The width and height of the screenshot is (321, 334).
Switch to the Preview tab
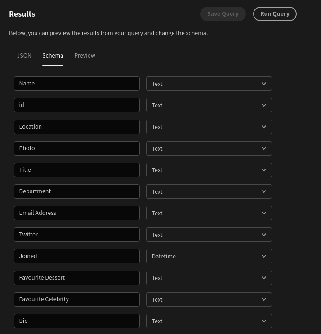click(85, 56)
